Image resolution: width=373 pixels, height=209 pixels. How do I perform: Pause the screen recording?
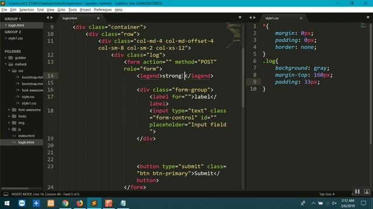(357, 192)
